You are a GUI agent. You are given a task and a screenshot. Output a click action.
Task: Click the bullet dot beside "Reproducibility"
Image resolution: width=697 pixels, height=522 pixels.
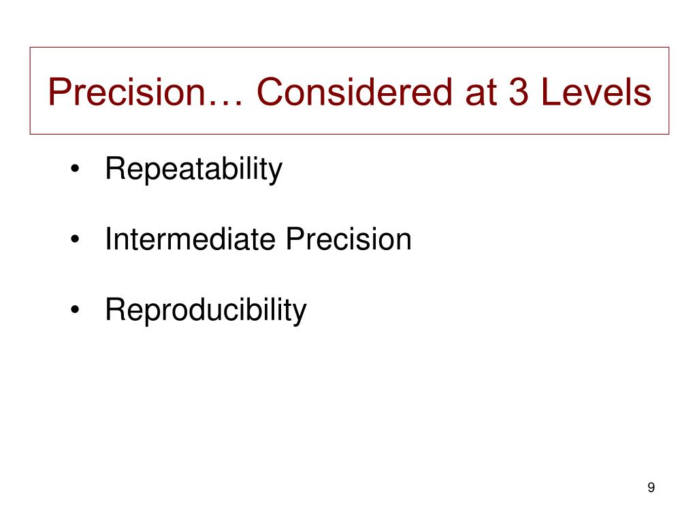(x=75, y=310)
